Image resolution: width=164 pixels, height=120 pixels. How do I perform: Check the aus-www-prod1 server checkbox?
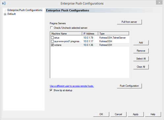52,41
